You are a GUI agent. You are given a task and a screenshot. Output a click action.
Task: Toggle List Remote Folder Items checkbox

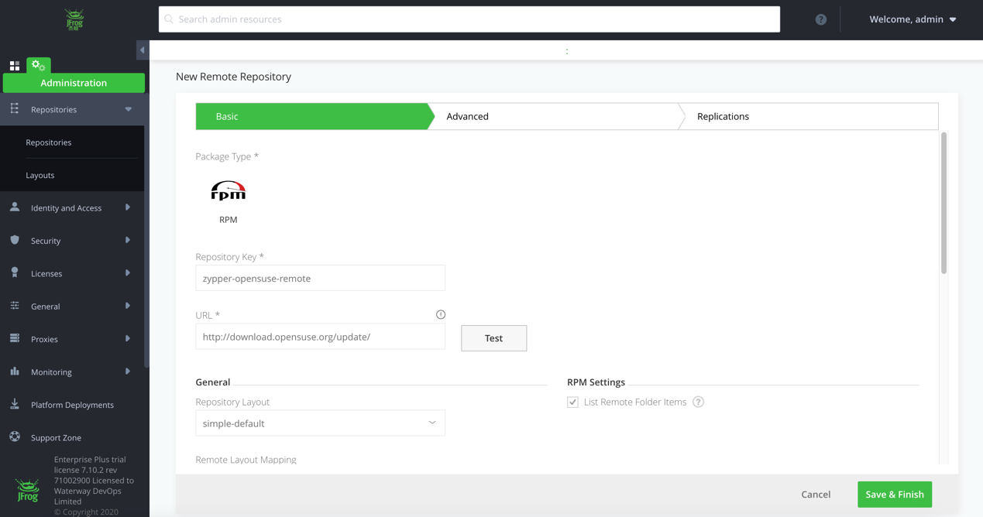572,402
